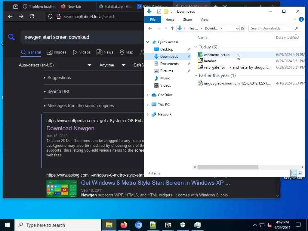Collapse the Quick access tree

point(147,42)
